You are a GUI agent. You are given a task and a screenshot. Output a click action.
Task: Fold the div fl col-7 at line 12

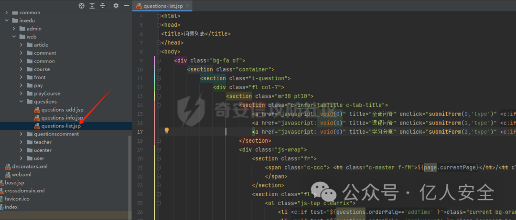(x=159, y=87)
